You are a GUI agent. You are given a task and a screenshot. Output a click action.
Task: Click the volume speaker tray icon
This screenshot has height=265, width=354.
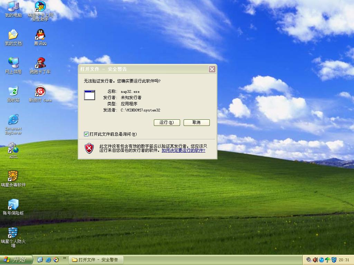(x=315, y=260)
